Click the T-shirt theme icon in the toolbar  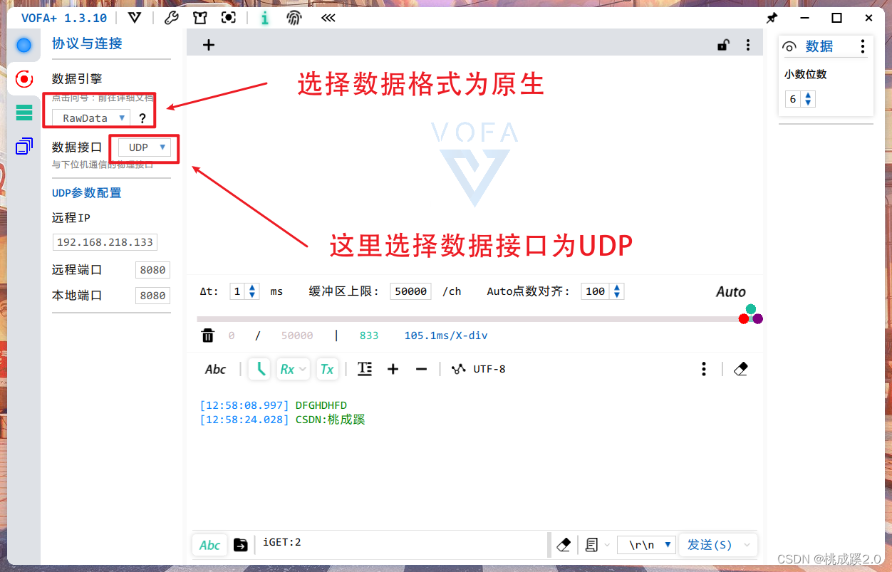point(200,17)
